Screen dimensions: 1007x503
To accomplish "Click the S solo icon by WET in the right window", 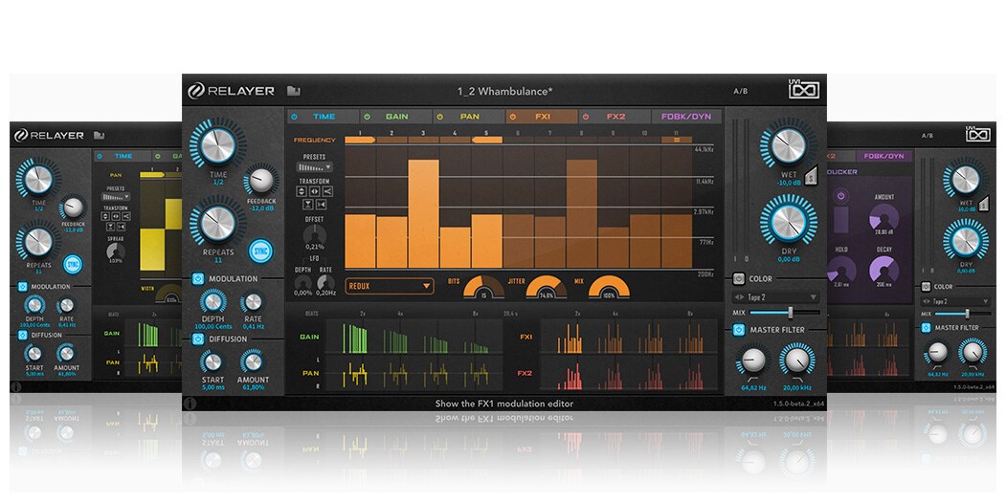I will point(982,205).
